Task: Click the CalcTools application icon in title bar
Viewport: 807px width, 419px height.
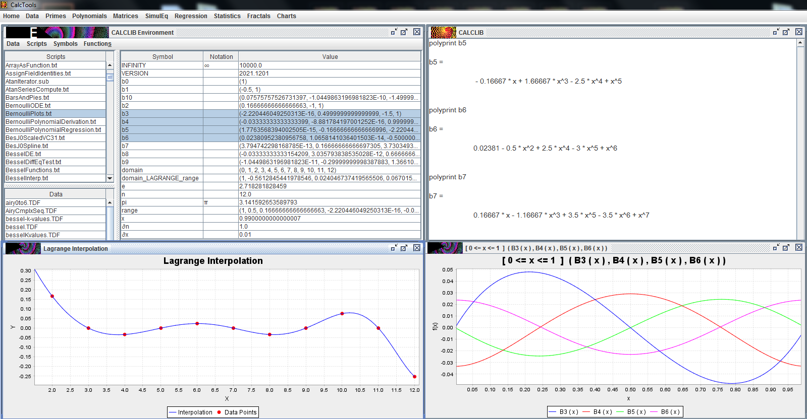Action: pos(4,5)
